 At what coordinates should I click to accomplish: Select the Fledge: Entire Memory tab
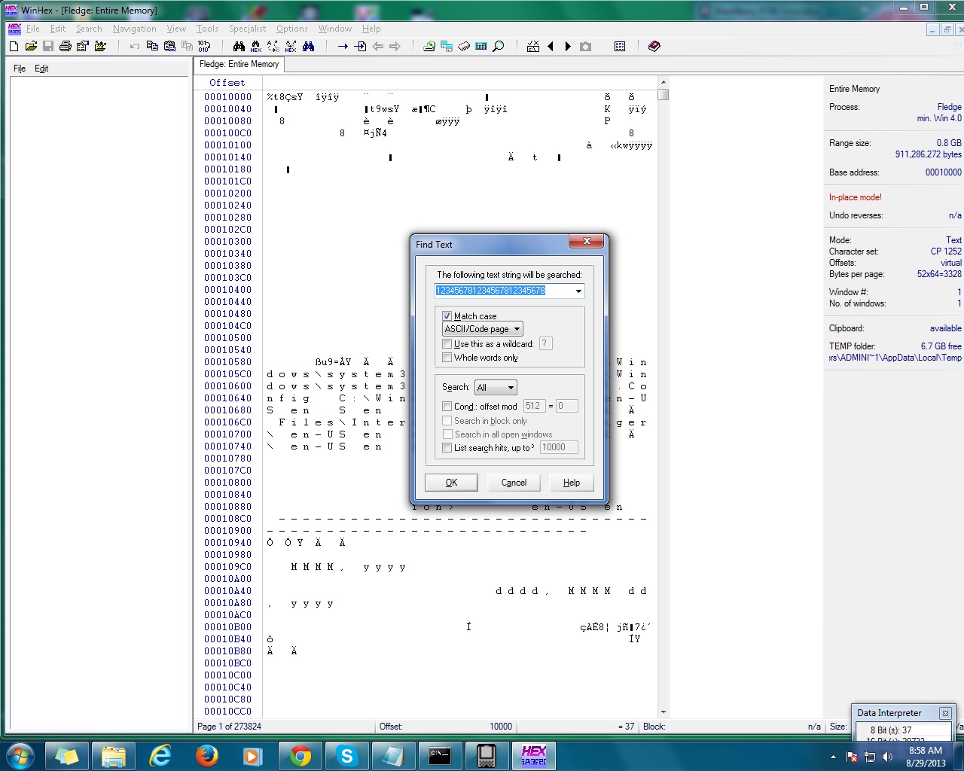point(239,65)
